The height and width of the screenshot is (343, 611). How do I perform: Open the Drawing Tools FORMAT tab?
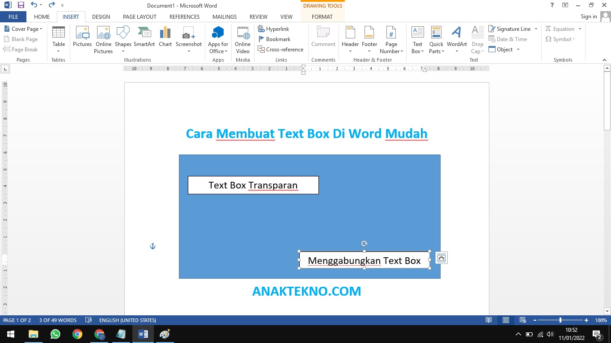click(x=322, y=17)
